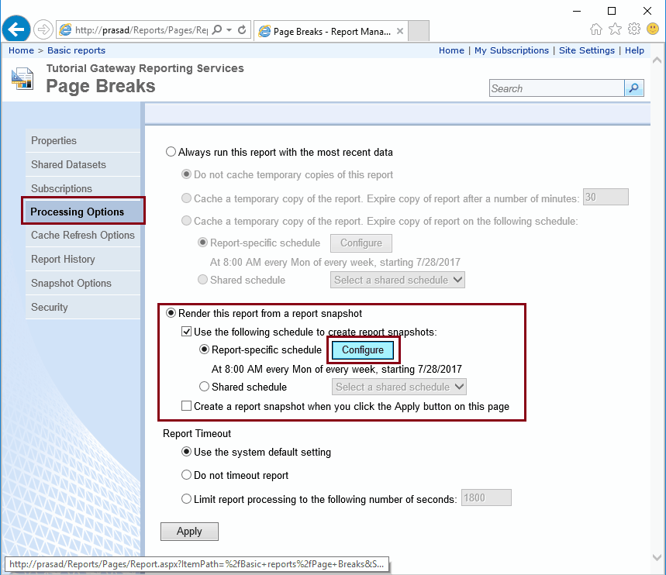The width and height of the screenshot is (666, 575).
Task: Click the favorites star icon
Action: coord(615,28)
